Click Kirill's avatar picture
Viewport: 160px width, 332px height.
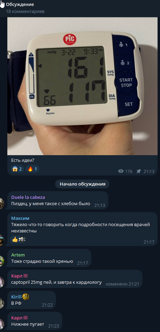(x=2, y=303)
